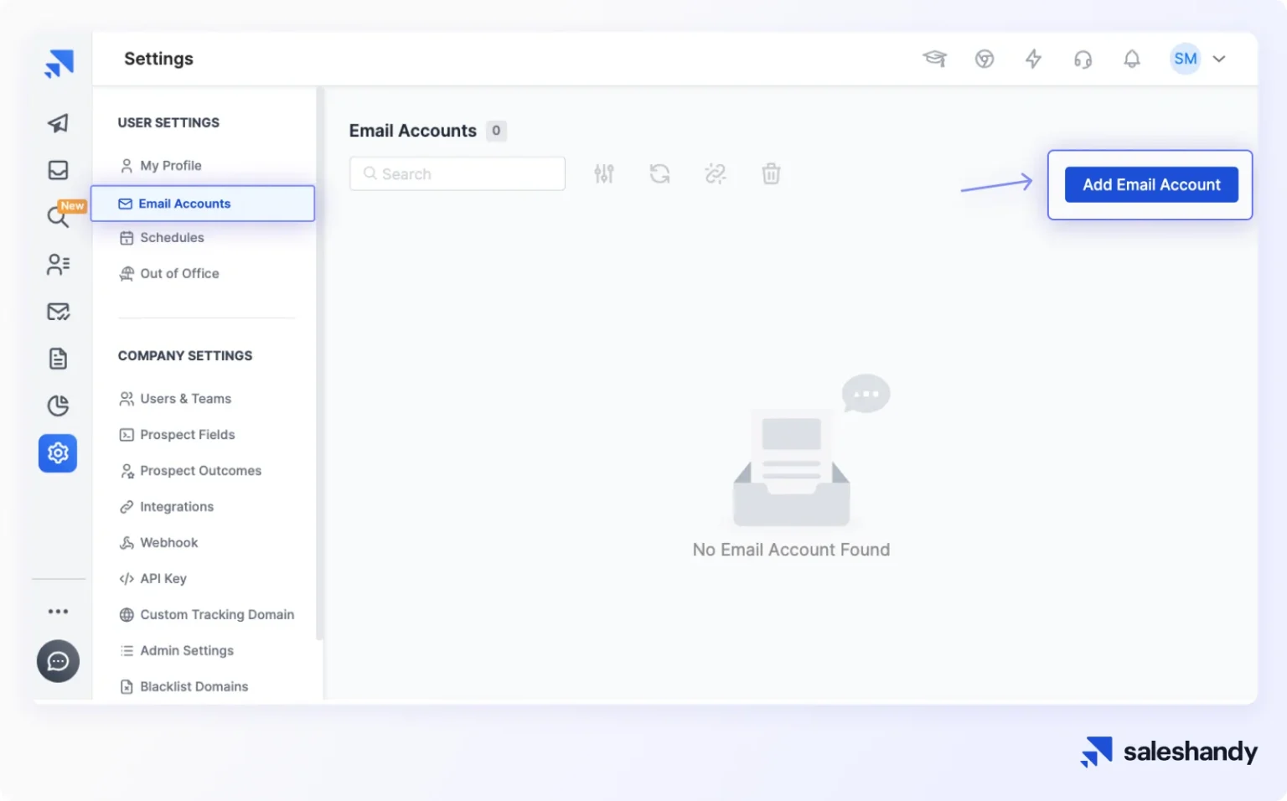1287x801 pixels.
Task: Select the Settings gear icon in sidebar
Action: click(x=57, y=453)
